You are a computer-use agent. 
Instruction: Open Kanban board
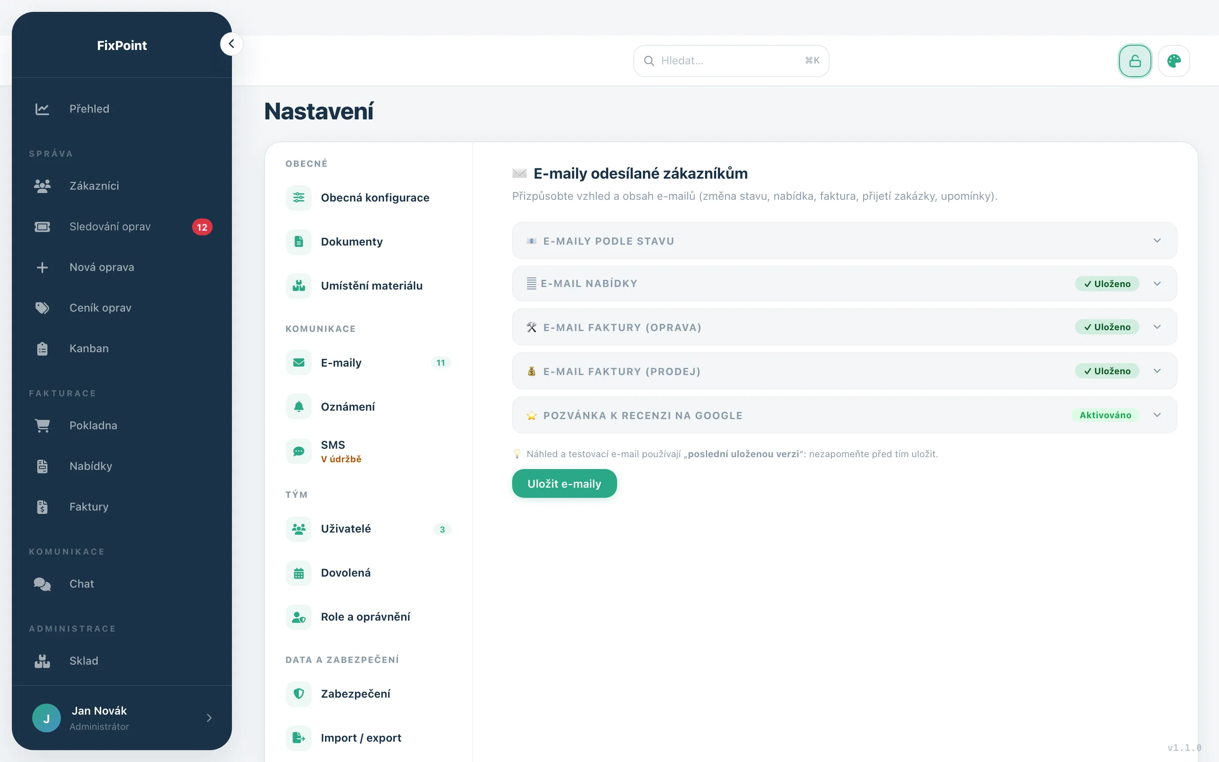(122, 349)
